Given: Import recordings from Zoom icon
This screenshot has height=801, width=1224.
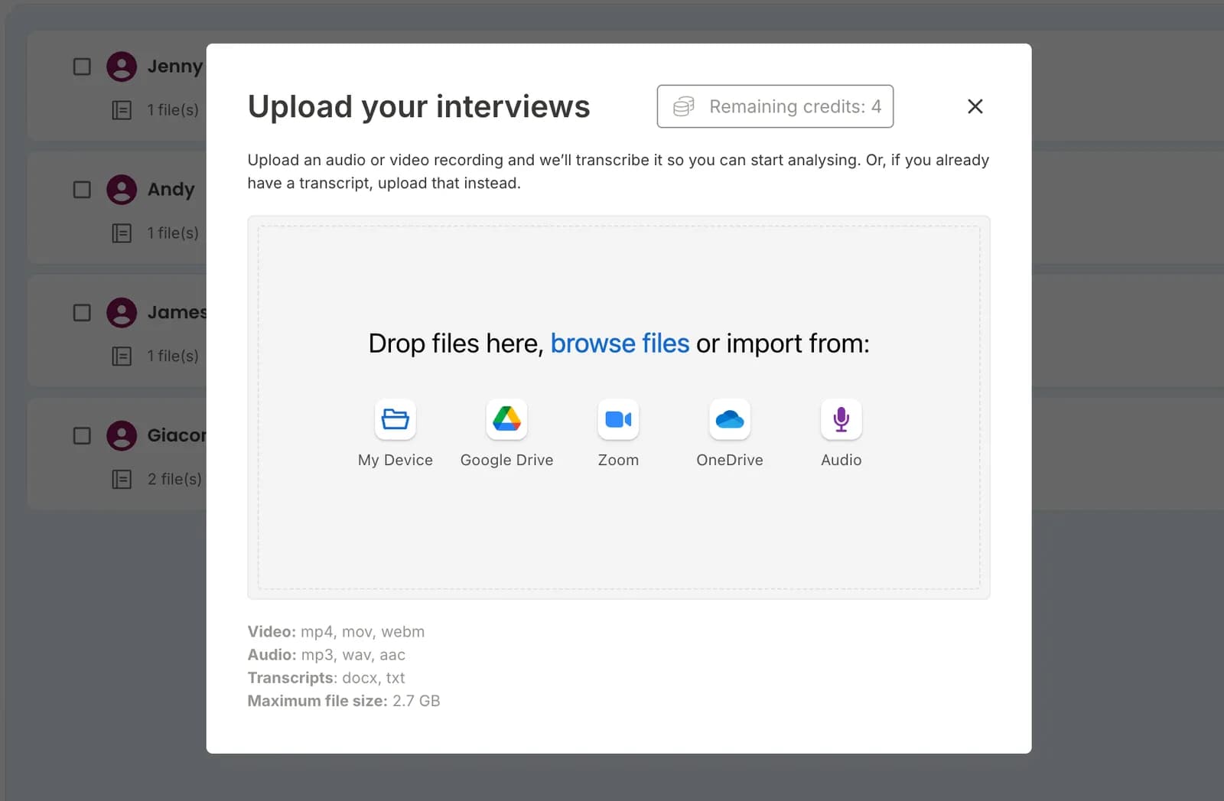Looking at the screenshot, I should [618, 419].
